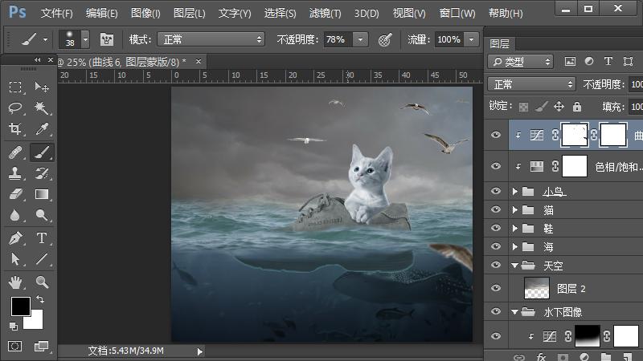The height and width of the screenshot is (361, 643).
Task: Lock layer position
Action: point(559,107)
